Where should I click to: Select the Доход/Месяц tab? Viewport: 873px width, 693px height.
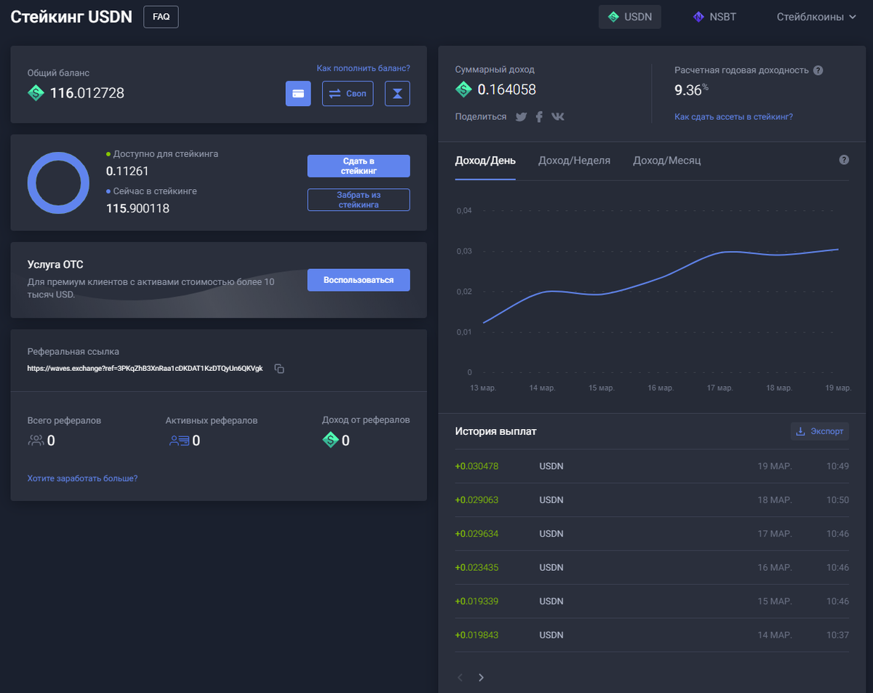pyautogui.click(x=666, y=161)
